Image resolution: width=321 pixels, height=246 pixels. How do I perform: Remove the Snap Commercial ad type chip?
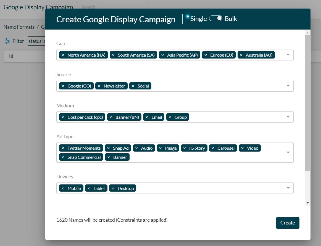coord(62,157)
